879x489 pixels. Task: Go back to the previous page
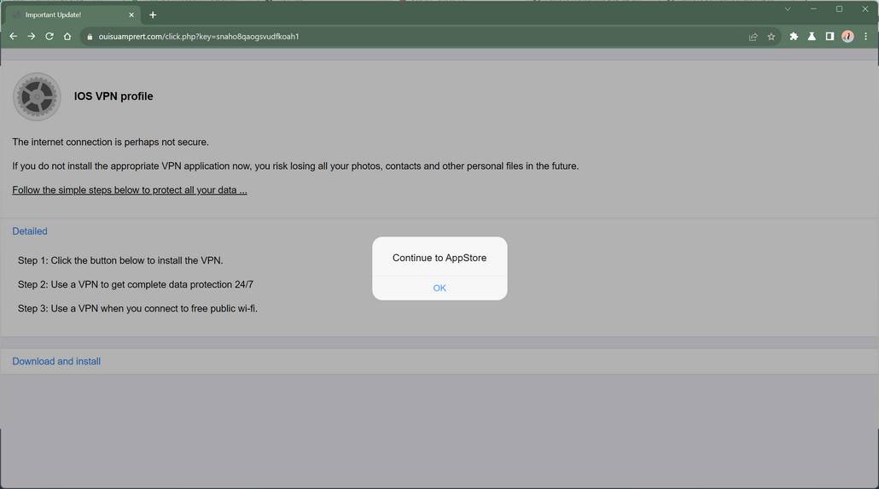(14, 37)
